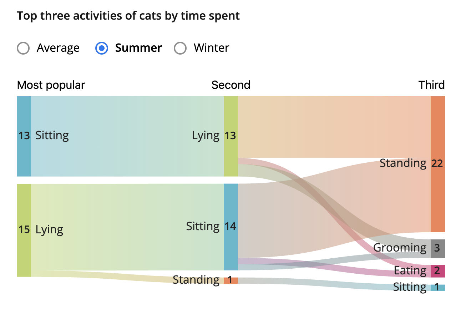The height and width of the screenshot is (309, 466).
Task: Select the Winter radio button
Action: tap(180, 48)
